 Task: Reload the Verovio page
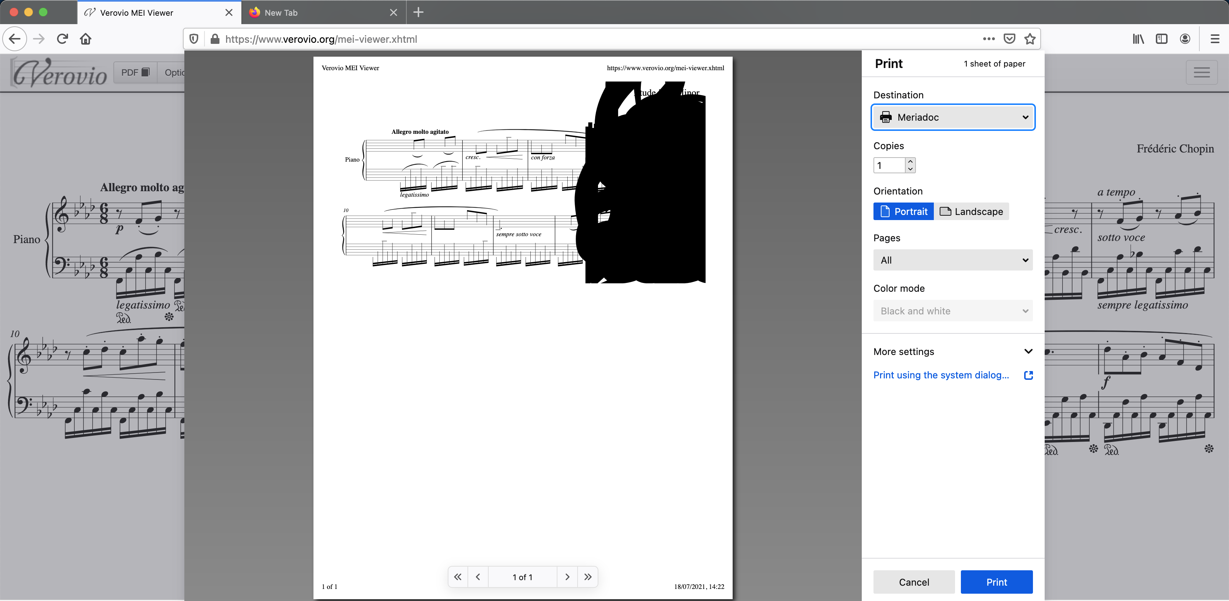point(62,39)
